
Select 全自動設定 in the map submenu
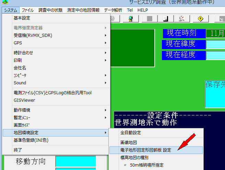tap(131, 132)
